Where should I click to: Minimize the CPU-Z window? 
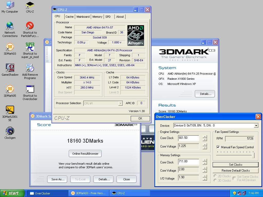tap(136, 9)
